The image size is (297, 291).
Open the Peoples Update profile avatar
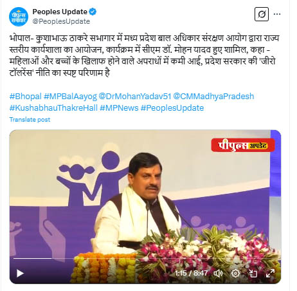19,17
